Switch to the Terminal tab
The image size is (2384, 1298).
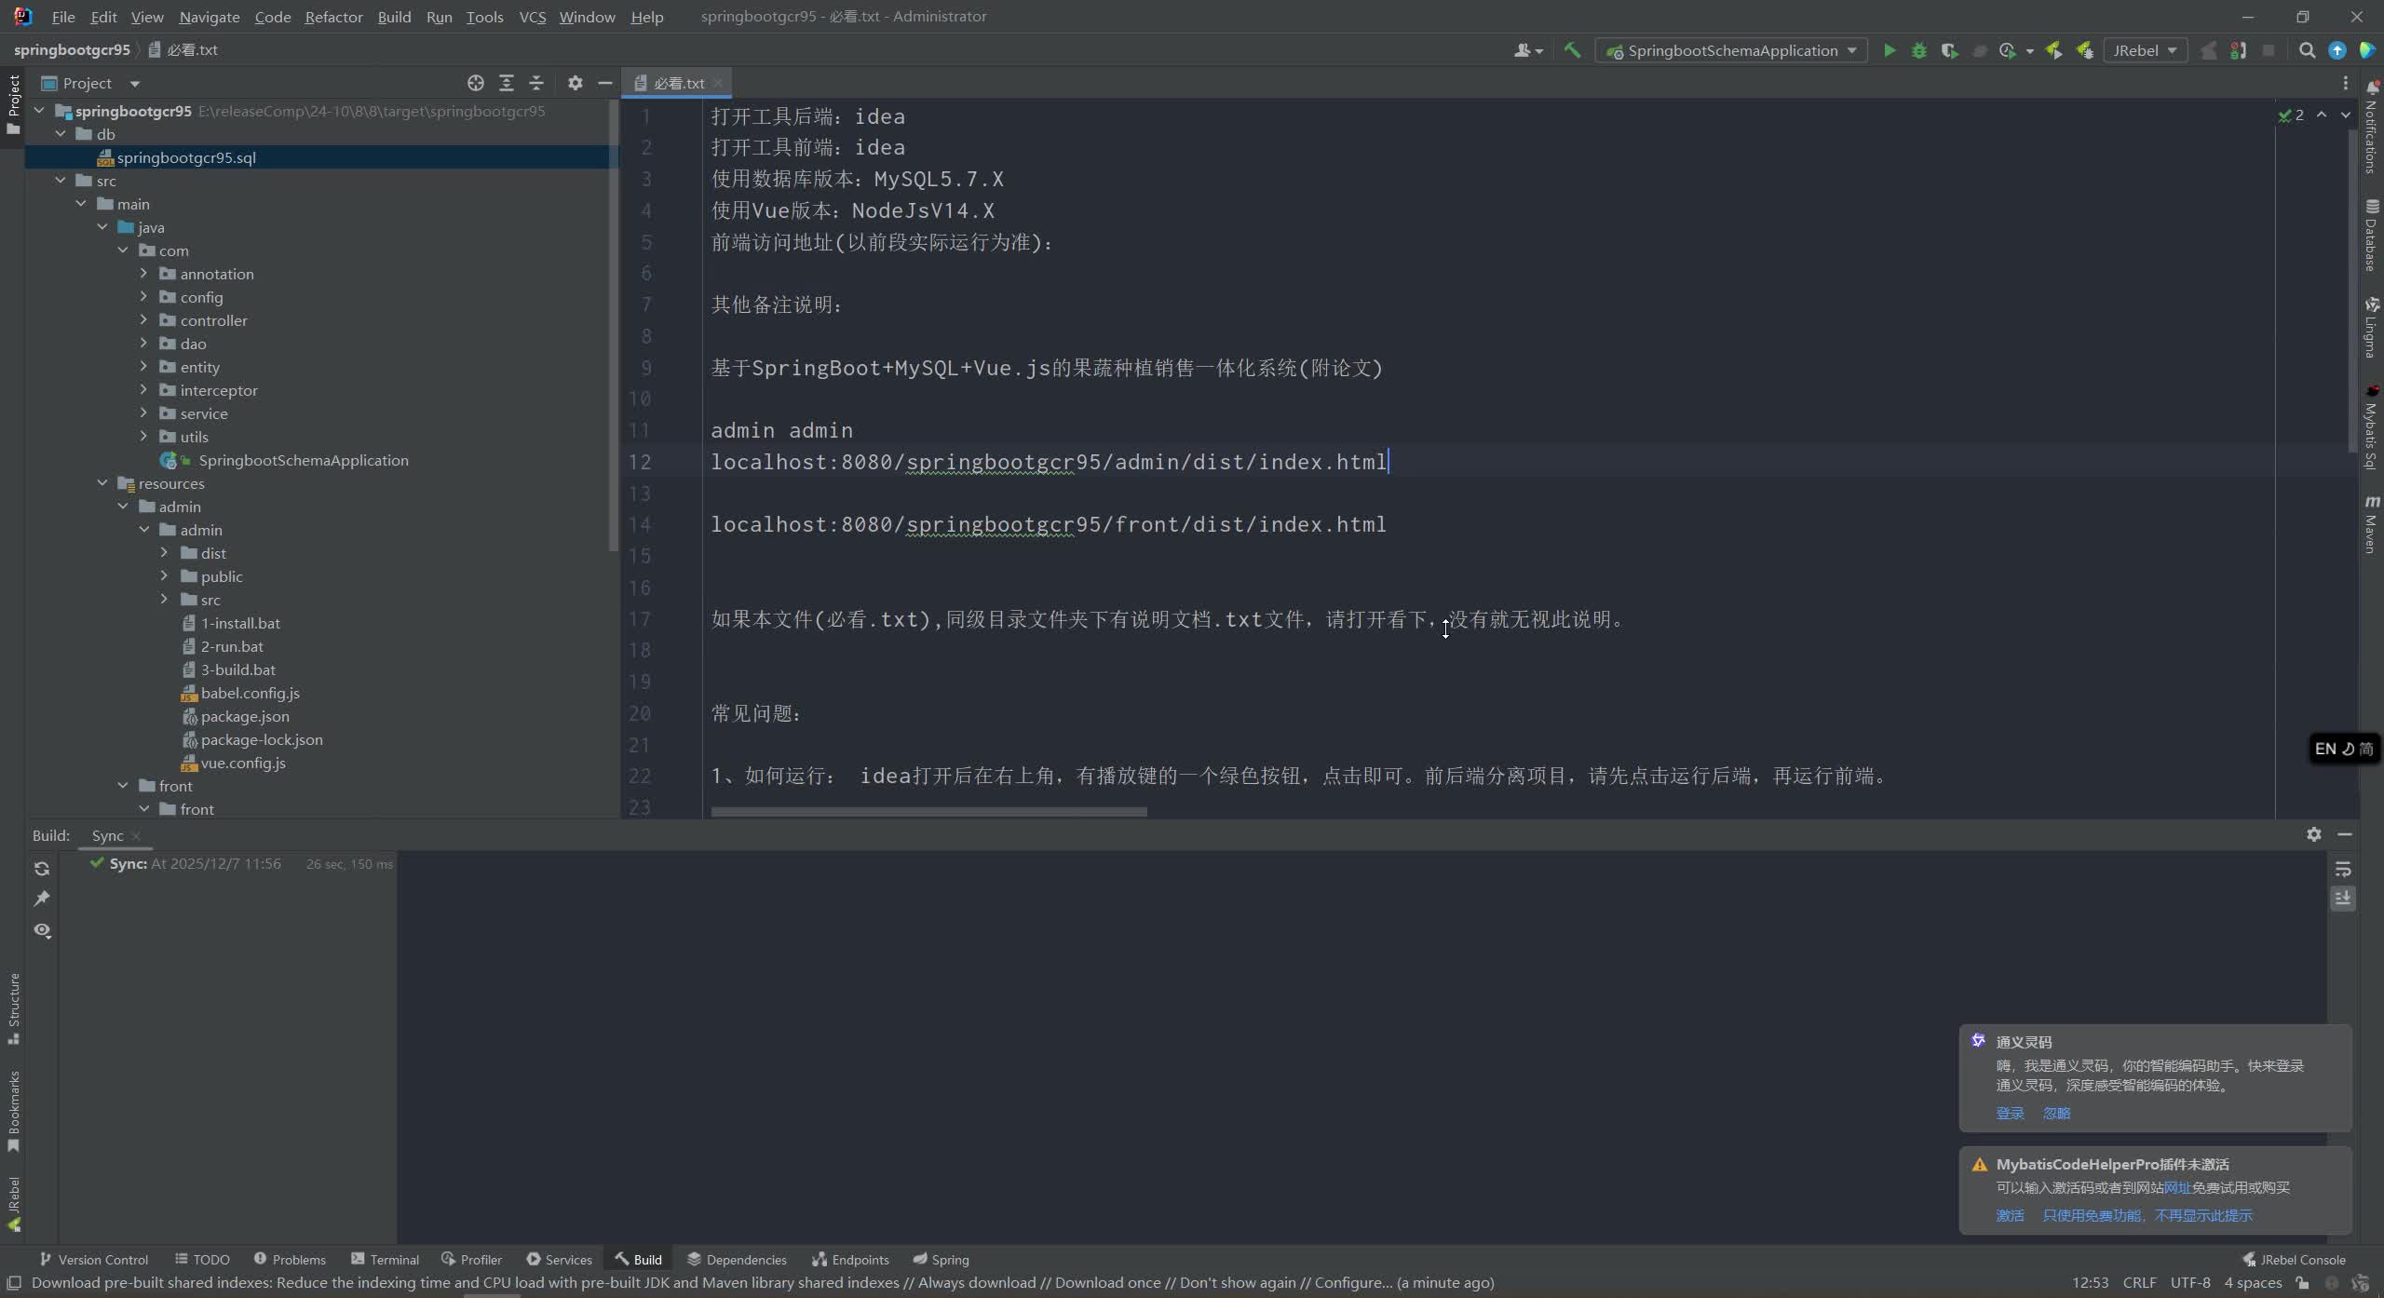(395, 1258)
